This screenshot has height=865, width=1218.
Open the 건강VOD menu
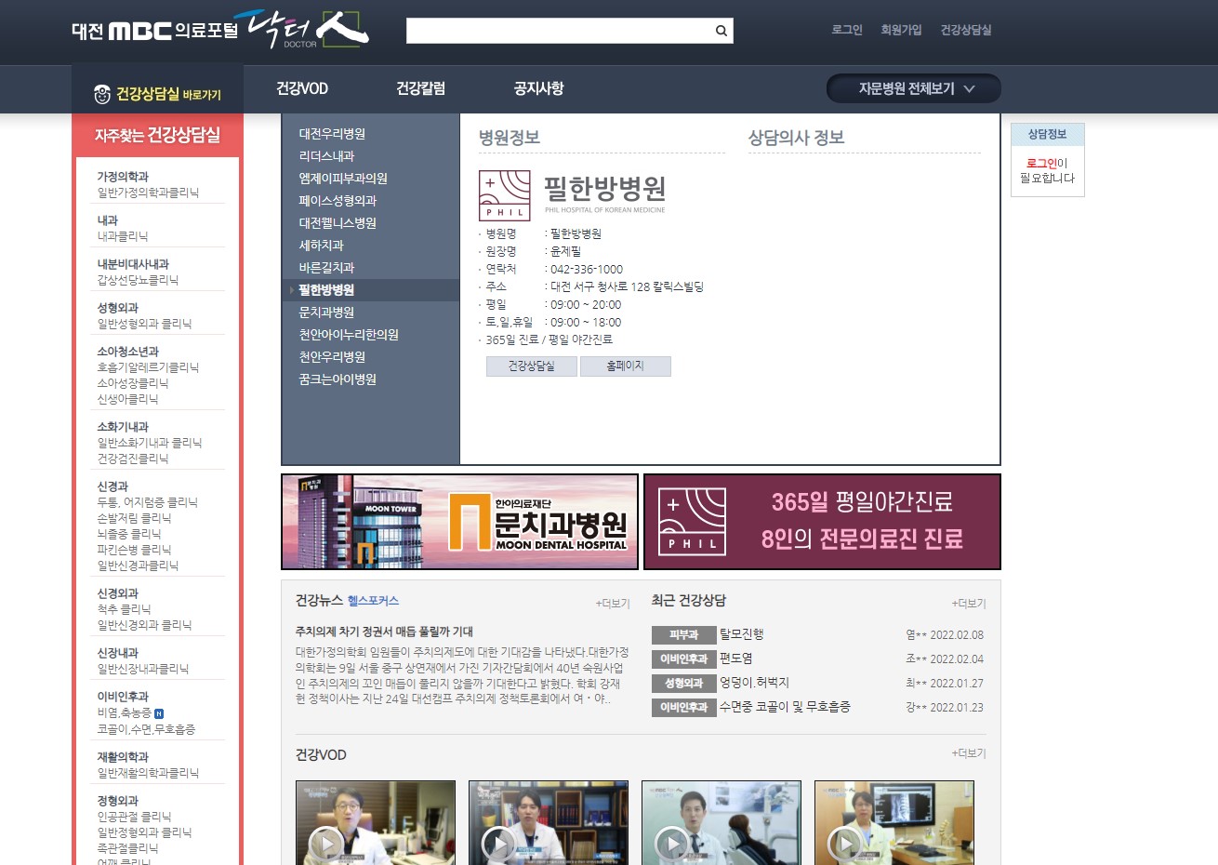click(x=302, y=88)
